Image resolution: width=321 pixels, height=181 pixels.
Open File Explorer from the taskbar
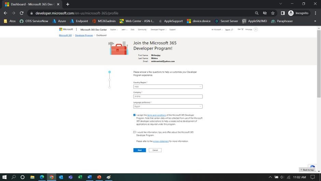point(32,177)
